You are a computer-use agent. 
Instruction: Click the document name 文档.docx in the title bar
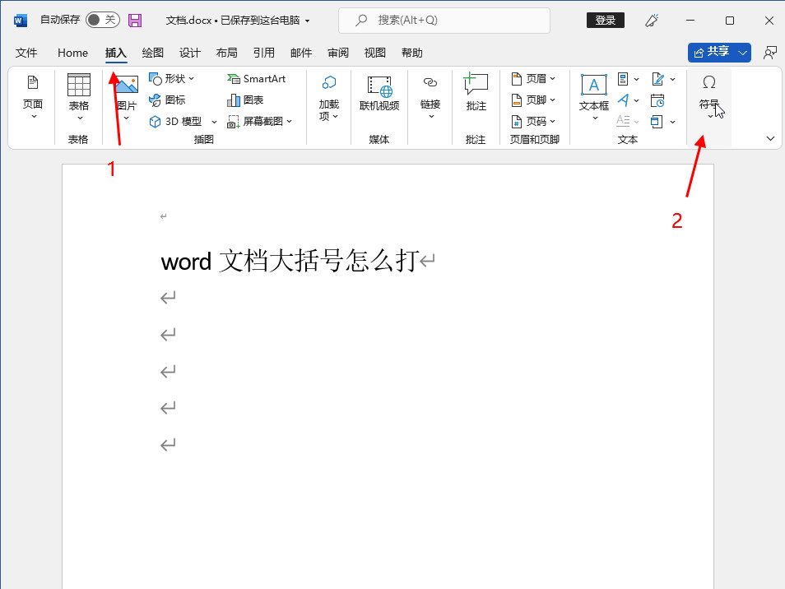click(x=188, y=21)
